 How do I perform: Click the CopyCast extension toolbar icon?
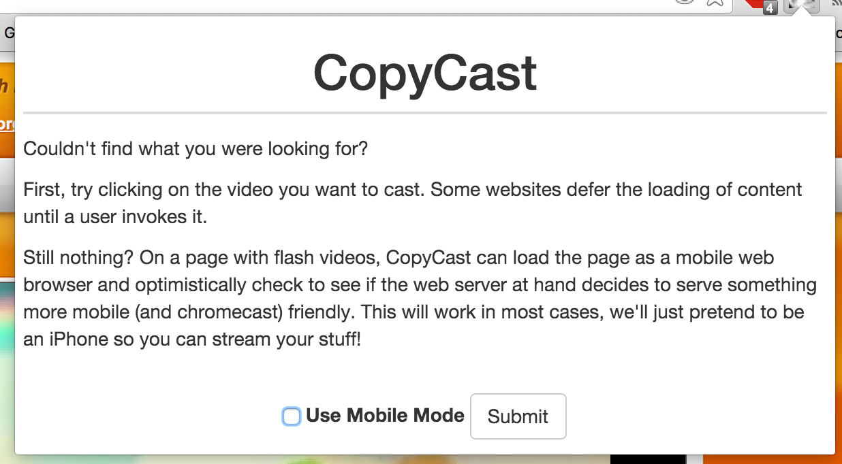click(x=802, y=6)
